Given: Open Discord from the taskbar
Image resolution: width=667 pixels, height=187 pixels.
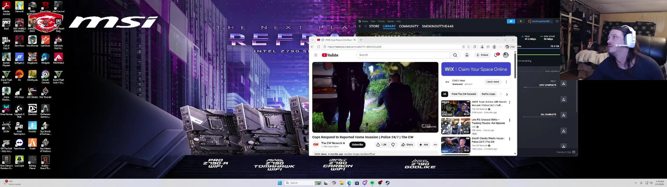Looking at the screenshot, I should 365,183.
